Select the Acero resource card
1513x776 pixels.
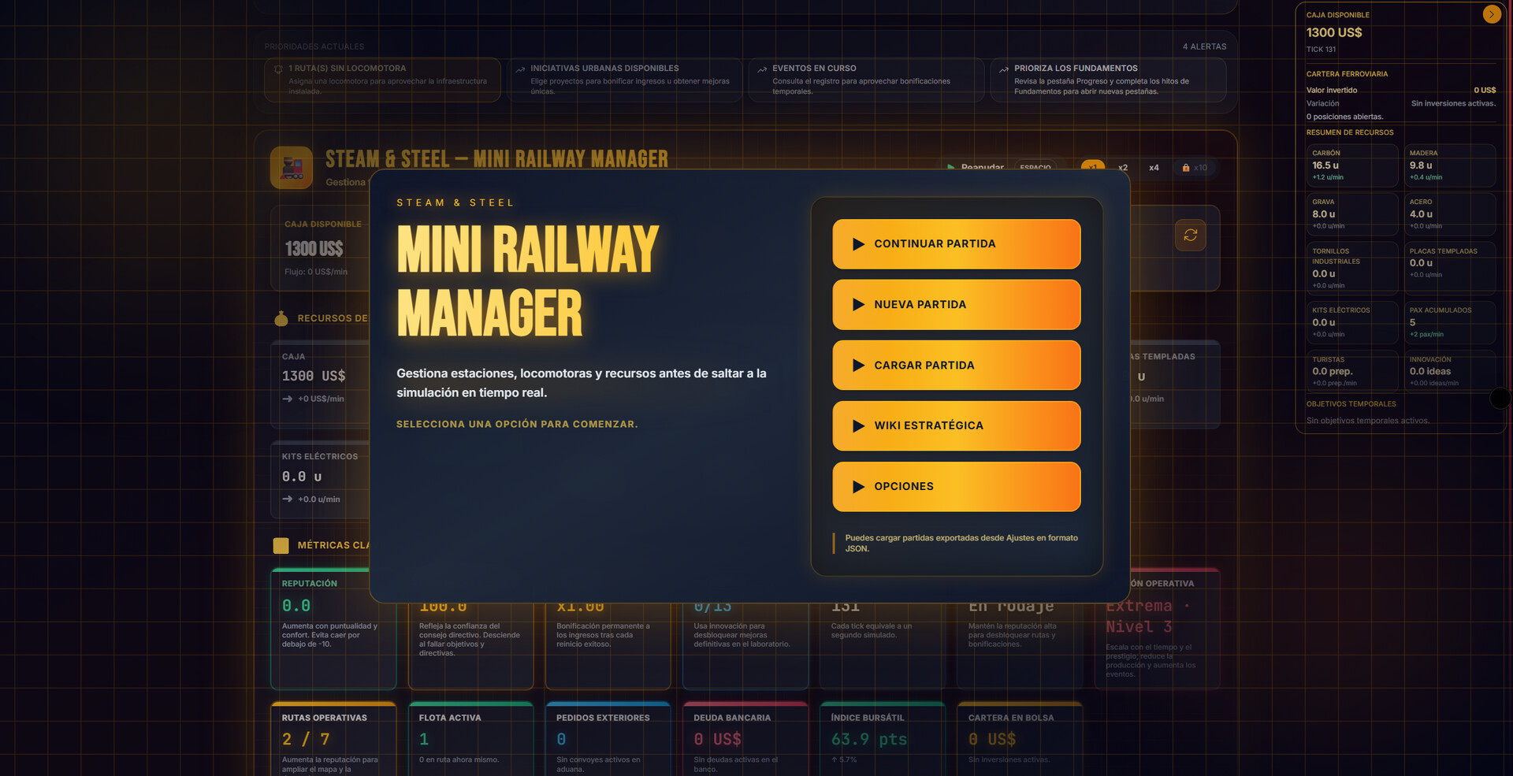(1450, 214)
